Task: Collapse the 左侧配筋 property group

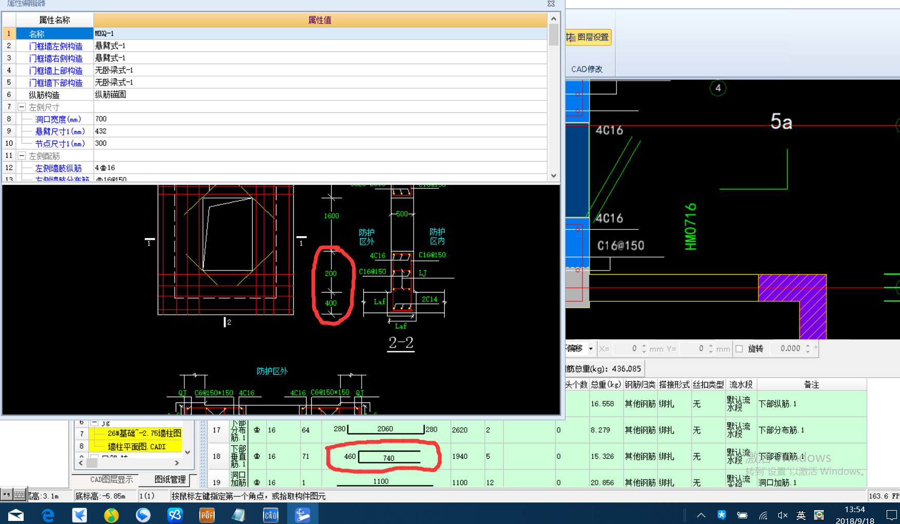Action: point(22,156)
